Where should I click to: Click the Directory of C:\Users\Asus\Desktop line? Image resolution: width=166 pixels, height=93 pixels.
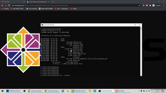coord(56,36)
